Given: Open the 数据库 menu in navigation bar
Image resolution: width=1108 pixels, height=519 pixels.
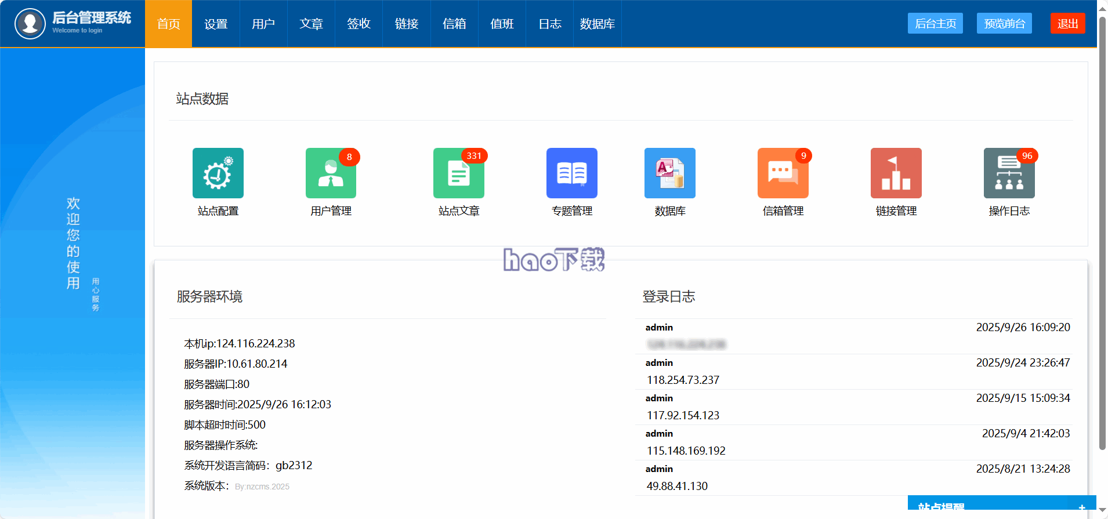Looking at the screenshot, I should [598, 24].
